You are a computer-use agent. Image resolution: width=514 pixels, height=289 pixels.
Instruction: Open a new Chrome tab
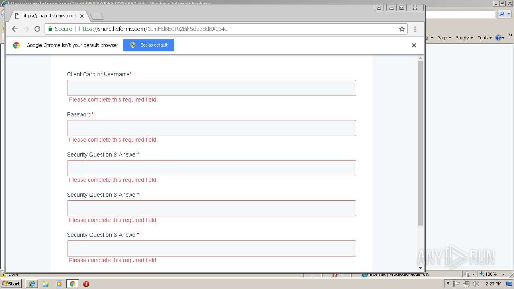97,16
